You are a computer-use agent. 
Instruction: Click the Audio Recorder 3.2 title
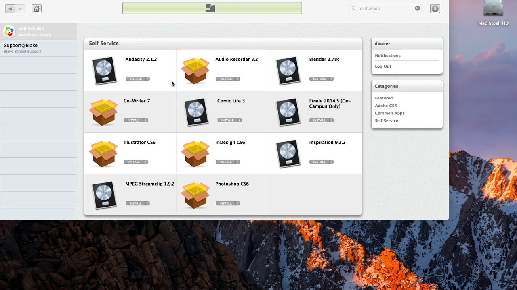[x=237, y=59]
